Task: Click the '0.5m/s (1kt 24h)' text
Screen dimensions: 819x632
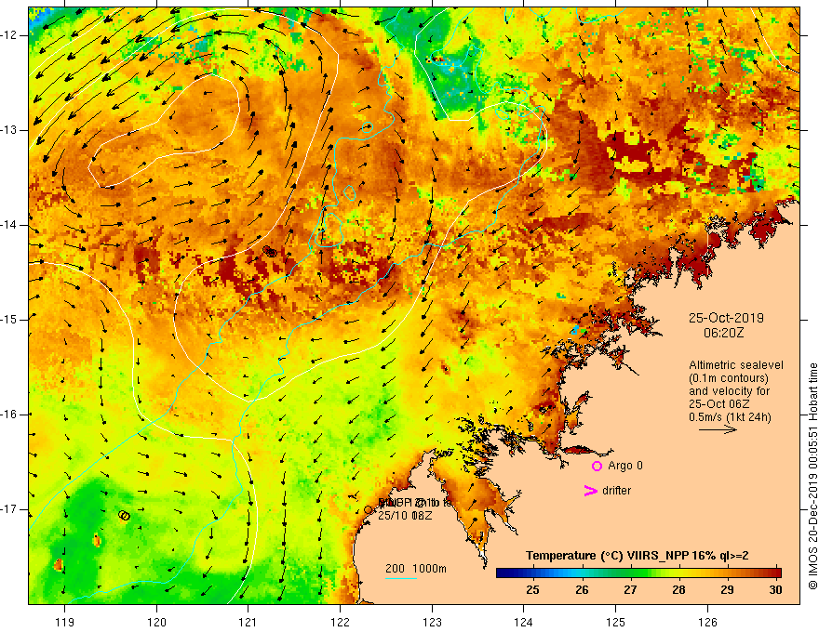Action: point(730,417)
